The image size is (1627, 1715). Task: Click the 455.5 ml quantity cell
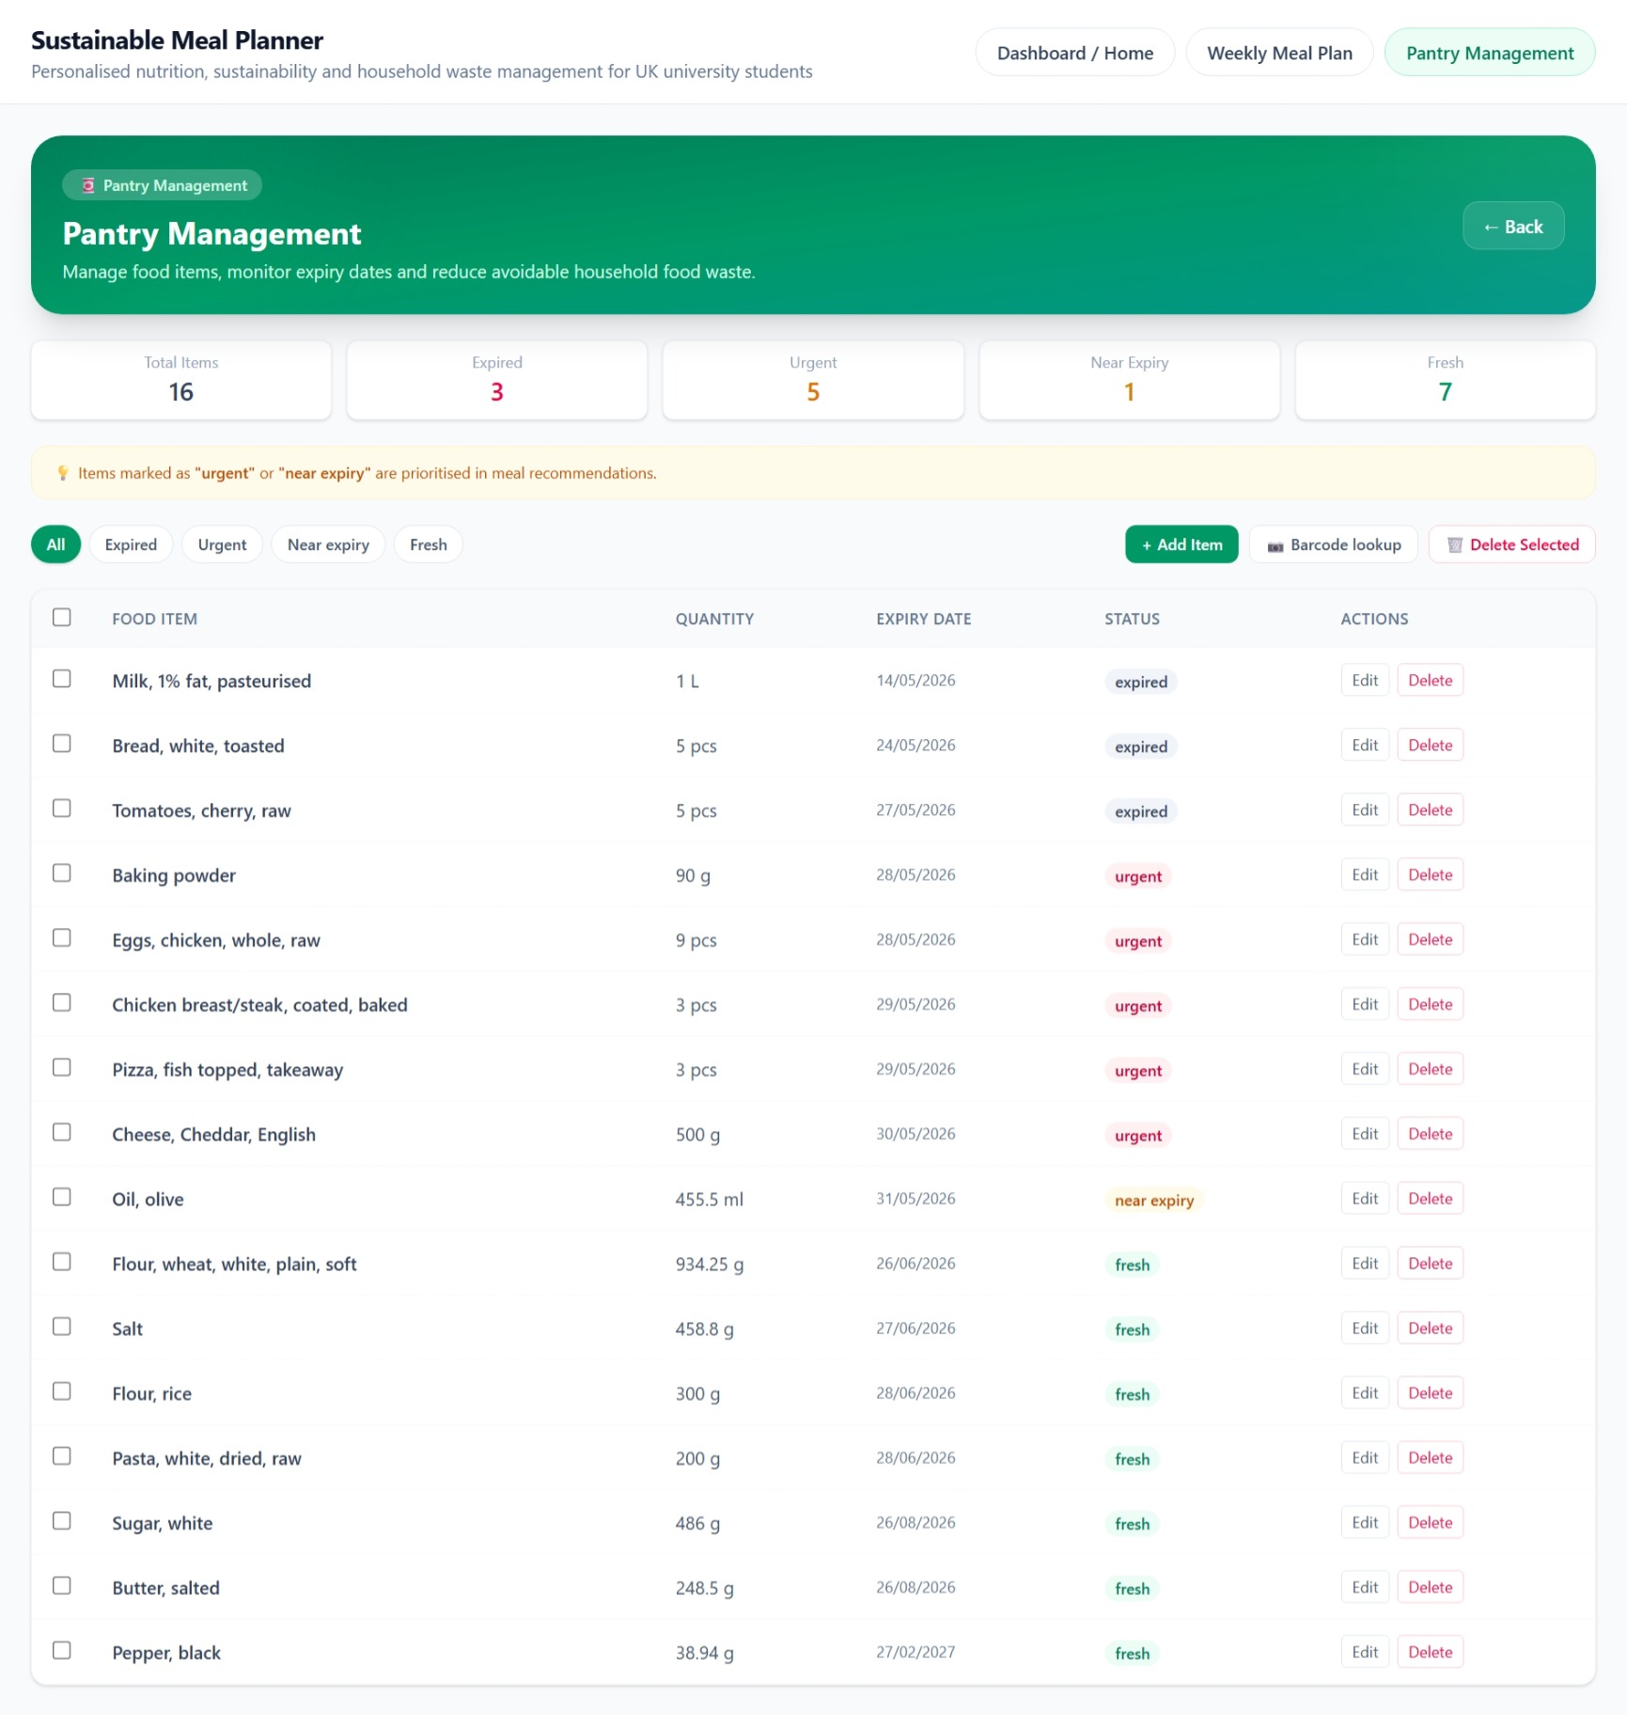click(x=709, y=1199)
